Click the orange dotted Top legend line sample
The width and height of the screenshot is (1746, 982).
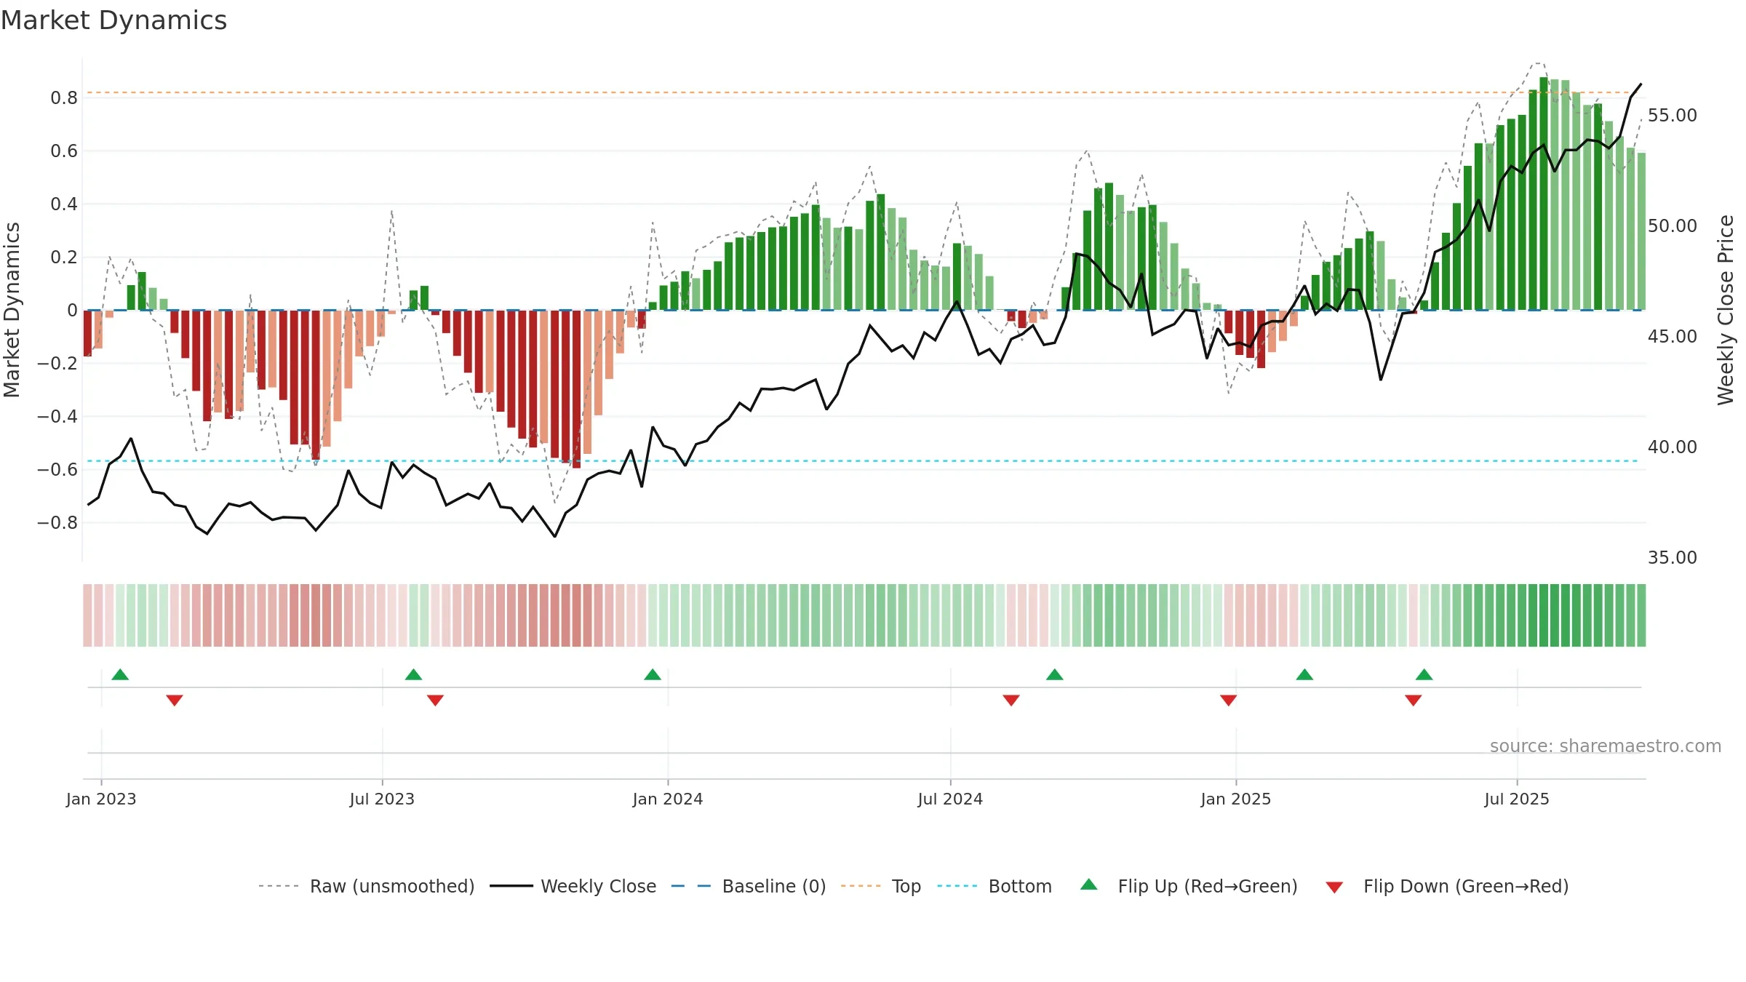(861, 886)
